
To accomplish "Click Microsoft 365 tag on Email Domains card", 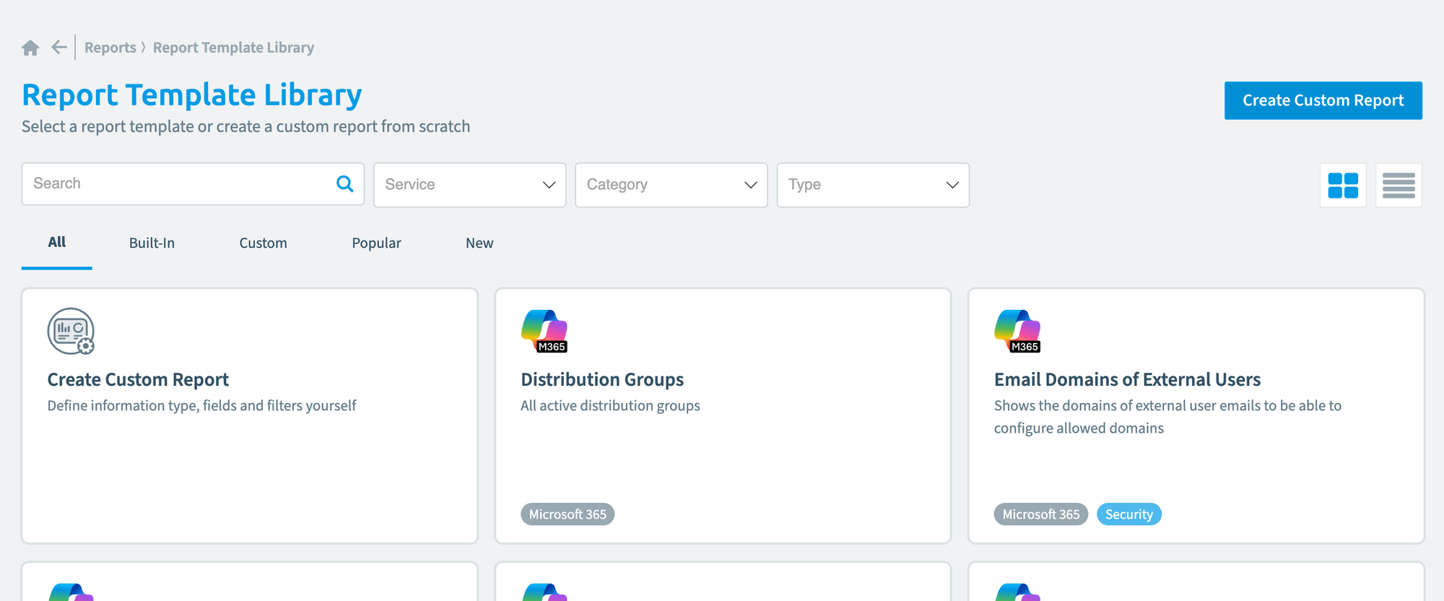I will (1041, 514).
